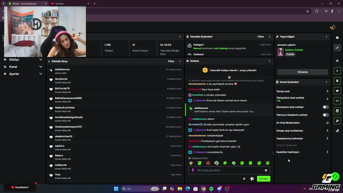Click the screen capture icon in right sidebar

point(337,61)
